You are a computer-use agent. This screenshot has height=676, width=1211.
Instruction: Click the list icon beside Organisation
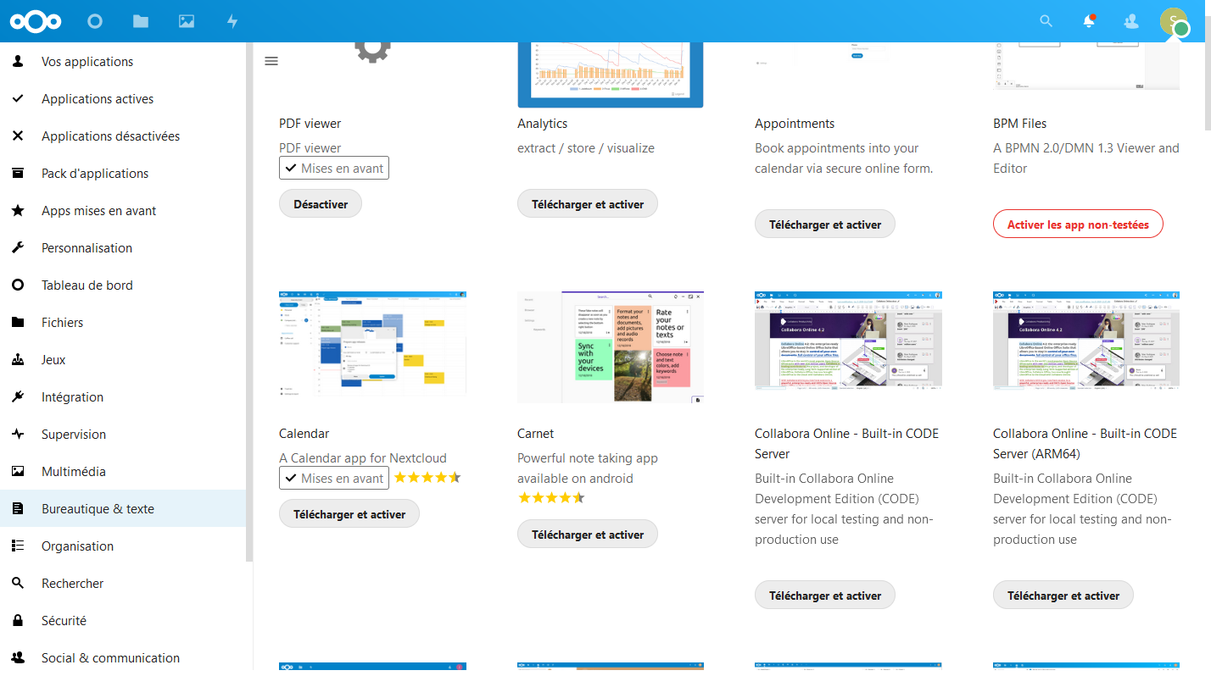click(x=18, y=546)
